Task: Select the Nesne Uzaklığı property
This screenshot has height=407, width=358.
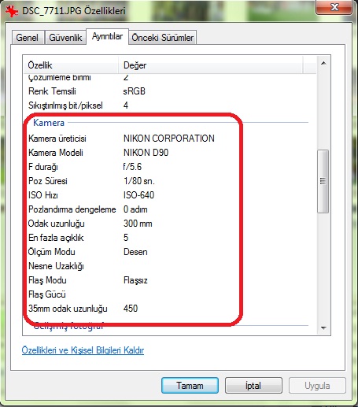Action: (x=56, y=266)
